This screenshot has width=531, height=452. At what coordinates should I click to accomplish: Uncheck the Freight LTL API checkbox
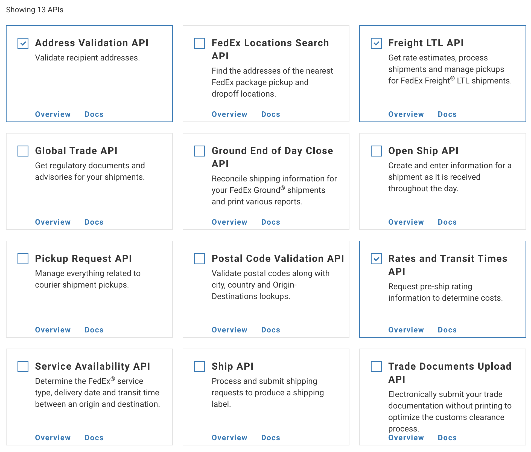(x=376, y=43)
